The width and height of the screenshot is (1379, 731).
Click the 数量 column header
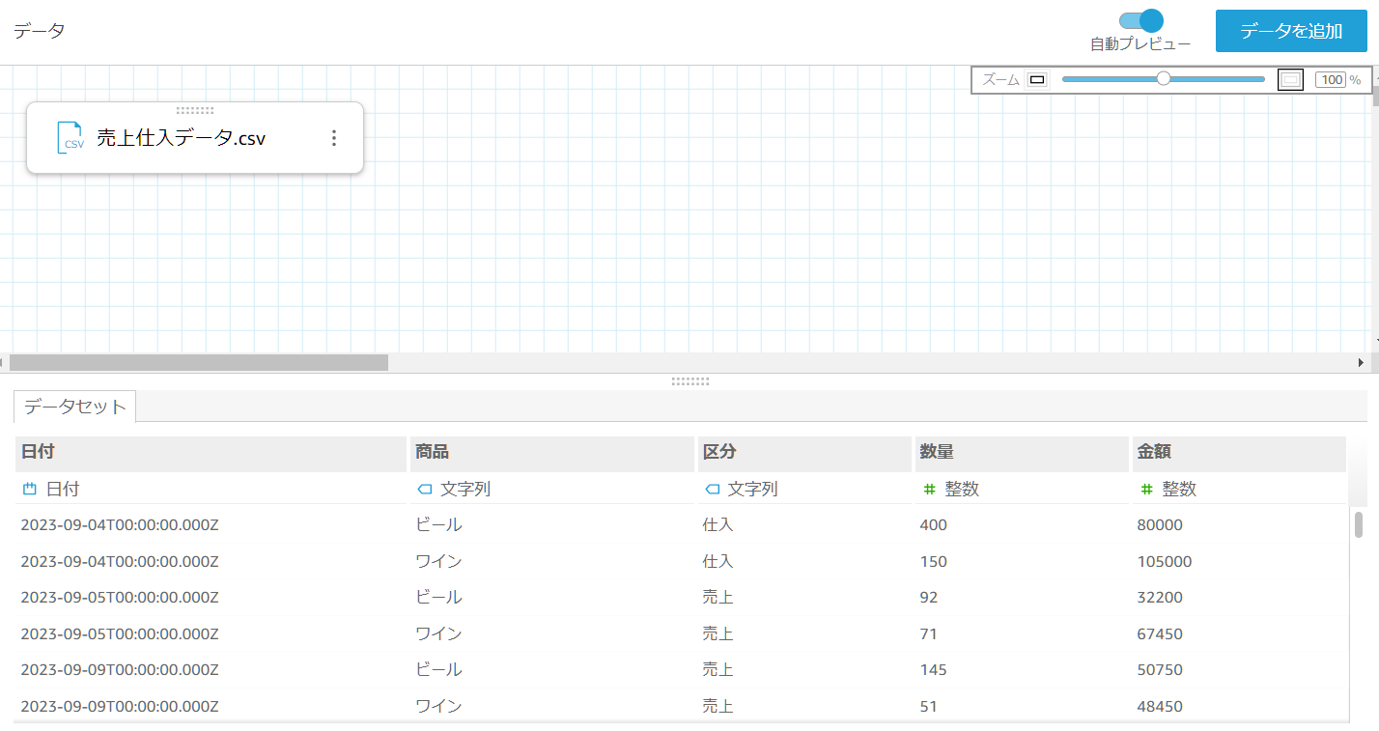point(1022,453)
